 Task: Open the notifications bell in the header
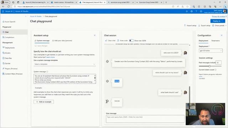[x=187, y=11]
